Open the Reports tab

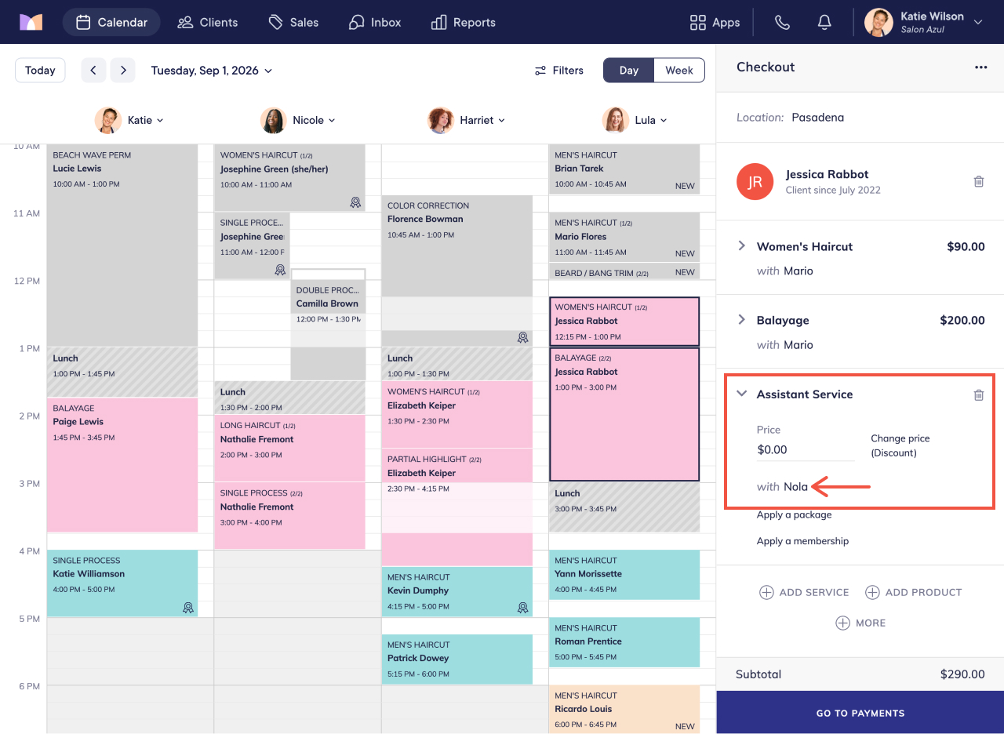pyautogui.click(x=464, y=22)
